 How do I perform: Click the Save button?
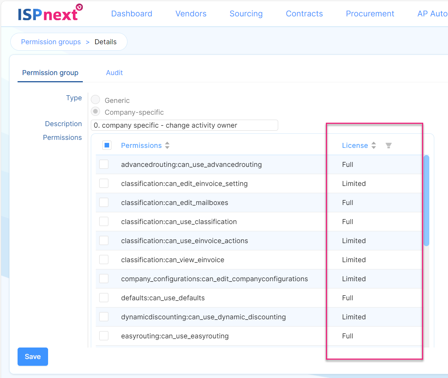[33, 357]
